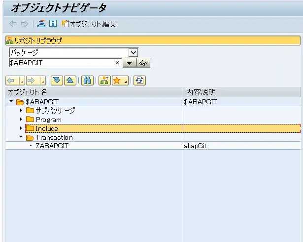
Task: Open the next object history dropdown arrow
Action: [43, 81]
